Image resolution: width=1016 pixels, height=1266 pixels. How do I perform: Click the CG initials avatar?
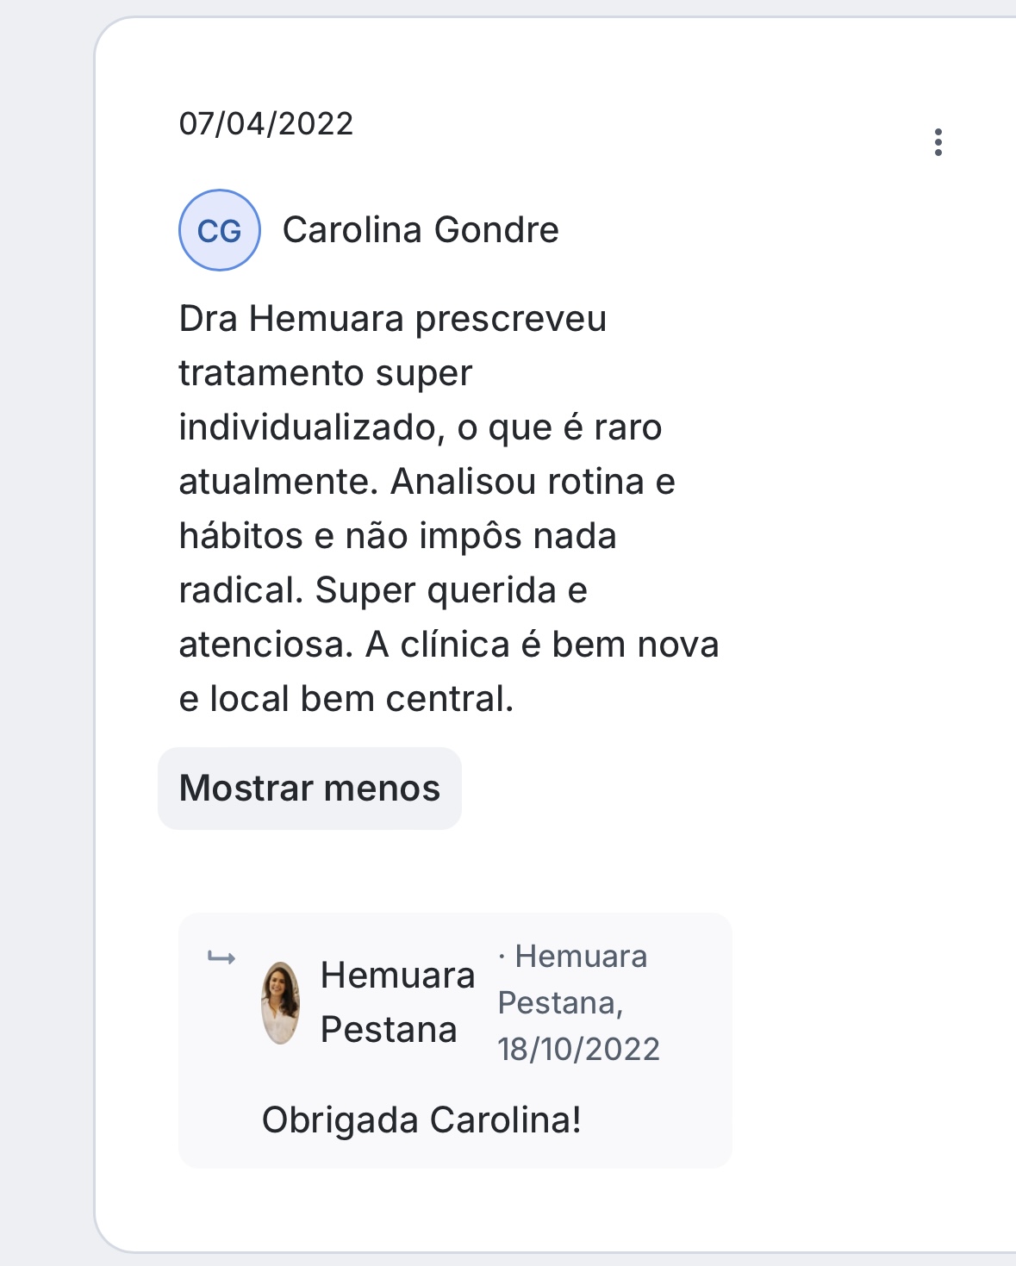click(220, 230)
